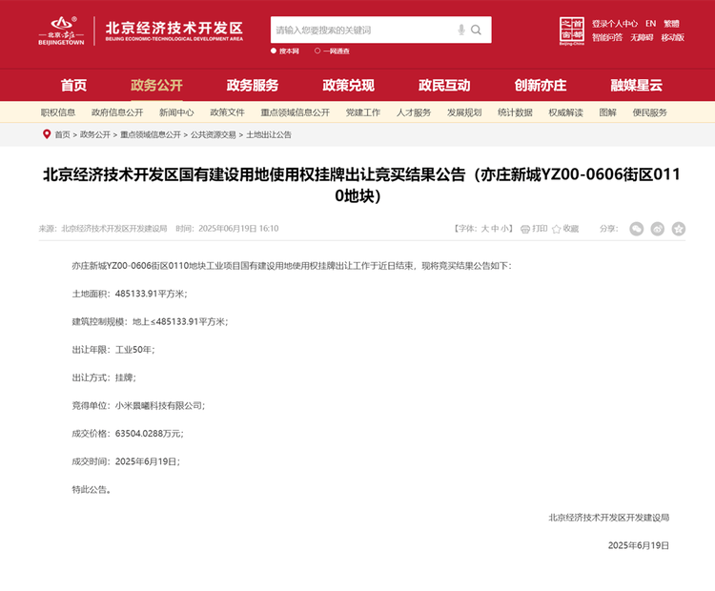715x591 pixels.
Task: Share to QQ Zone star icon
Action: tap(679, 229)
